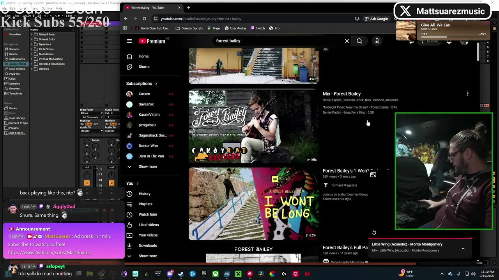Select Sounds category in Ableton browser
The image size is (499, 280).
(x=14, y=49)
